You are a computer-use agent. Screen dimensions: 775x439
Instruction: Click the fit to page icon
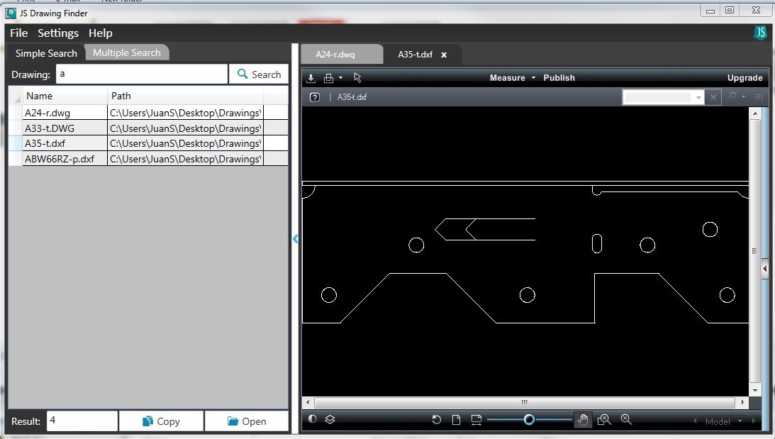tap(456, 420)
